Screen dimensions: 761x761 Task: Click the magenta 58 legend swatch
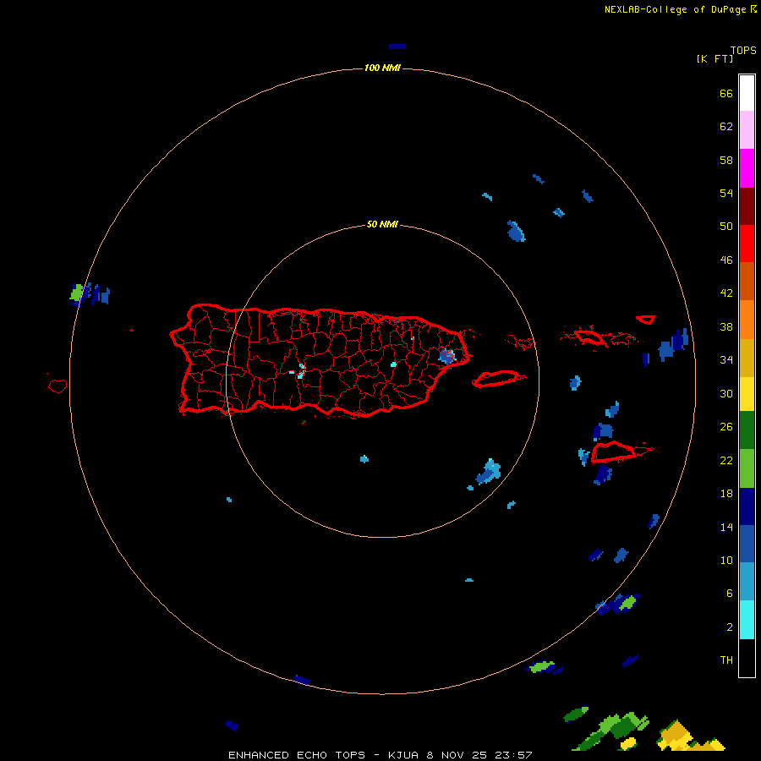point(747,168)
